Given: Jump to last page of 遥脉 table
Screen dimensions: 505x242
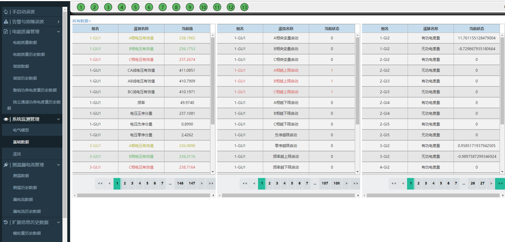Looking at the screenshot, I should [x=500, y=183].
